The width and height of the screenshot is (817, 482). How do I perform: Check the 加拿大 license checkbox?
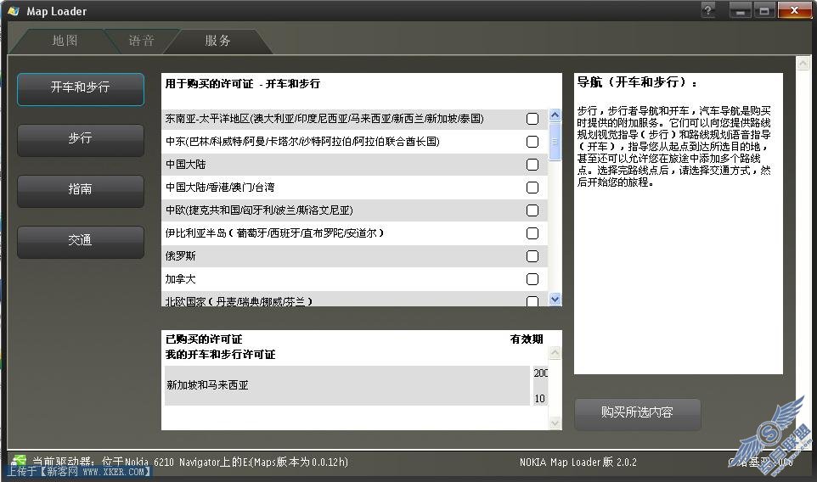coord(532,279)
